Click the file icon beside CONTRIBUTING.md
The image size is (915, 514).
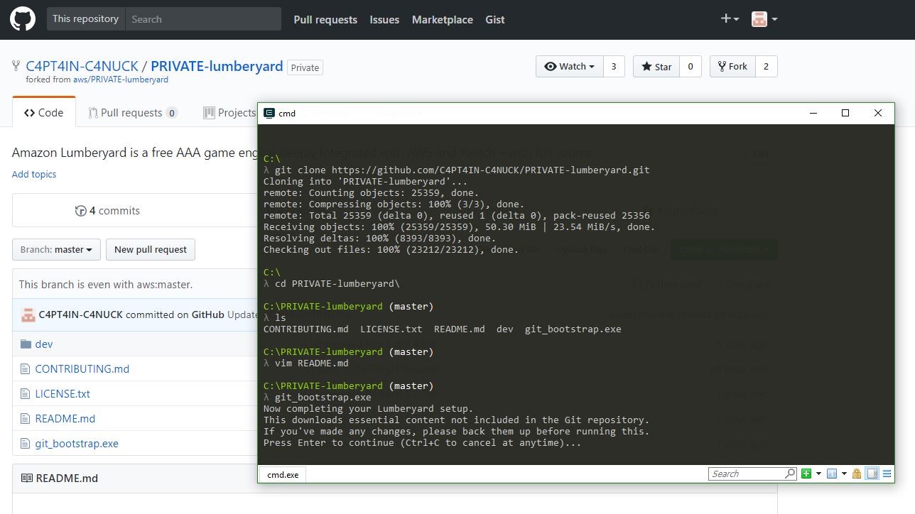(26, 368)
